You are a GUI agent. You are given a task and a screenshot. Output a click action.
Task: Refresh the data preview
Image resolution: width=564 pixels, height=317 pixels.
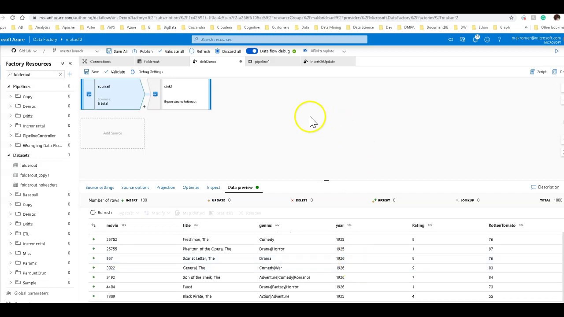coord(101,213)
